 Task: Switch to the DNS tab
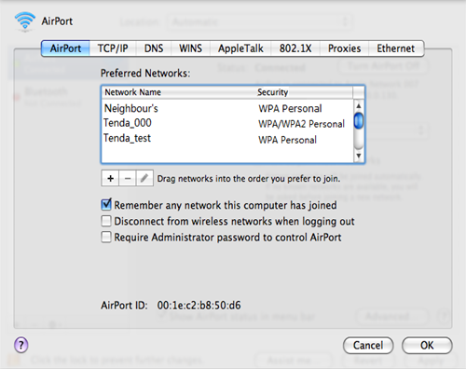pos(154,48)
